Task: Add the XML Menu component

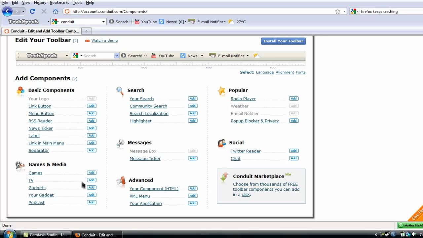Action: coord(193,196)
